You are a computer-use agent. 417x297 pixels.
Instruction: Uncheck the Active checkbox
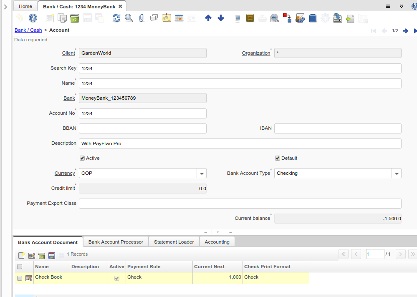82,158
